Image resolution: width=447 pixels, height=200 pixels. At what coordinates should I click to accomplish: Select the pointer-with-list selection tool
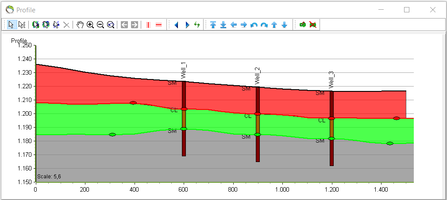[x=22, y=25]
